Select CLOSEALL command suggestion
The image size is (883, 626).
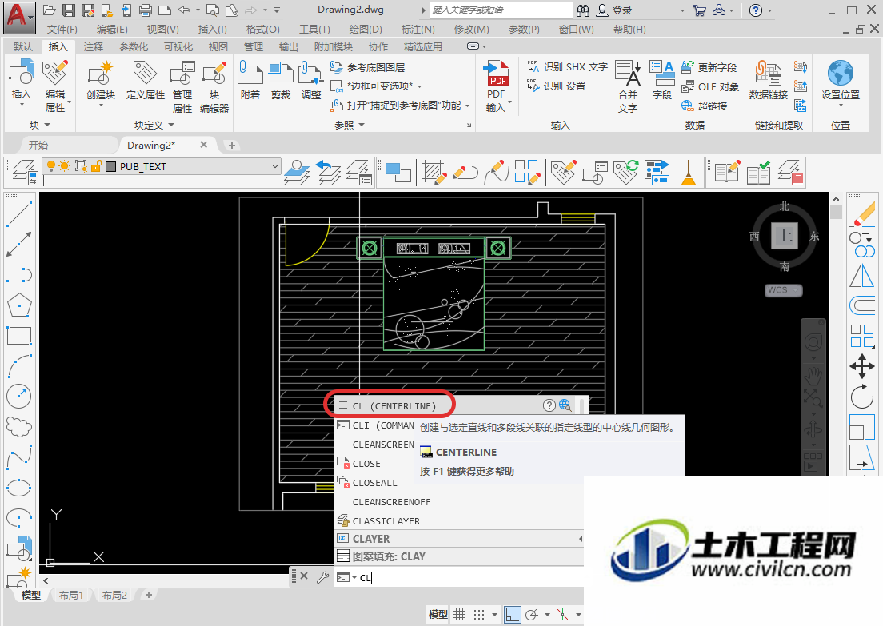click(x=374, y=483)
